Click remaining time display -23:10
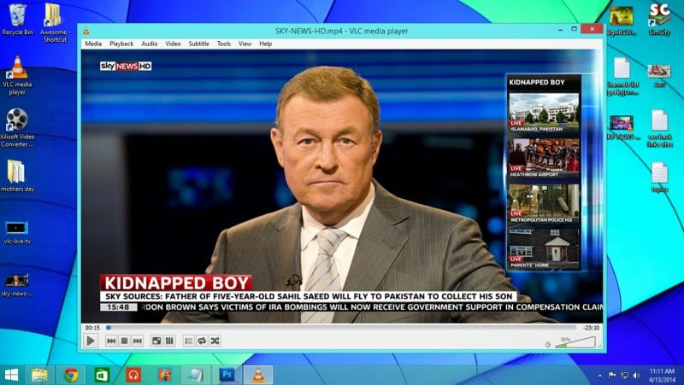This screenshot has height=385, width=684. tap(591, 328)
